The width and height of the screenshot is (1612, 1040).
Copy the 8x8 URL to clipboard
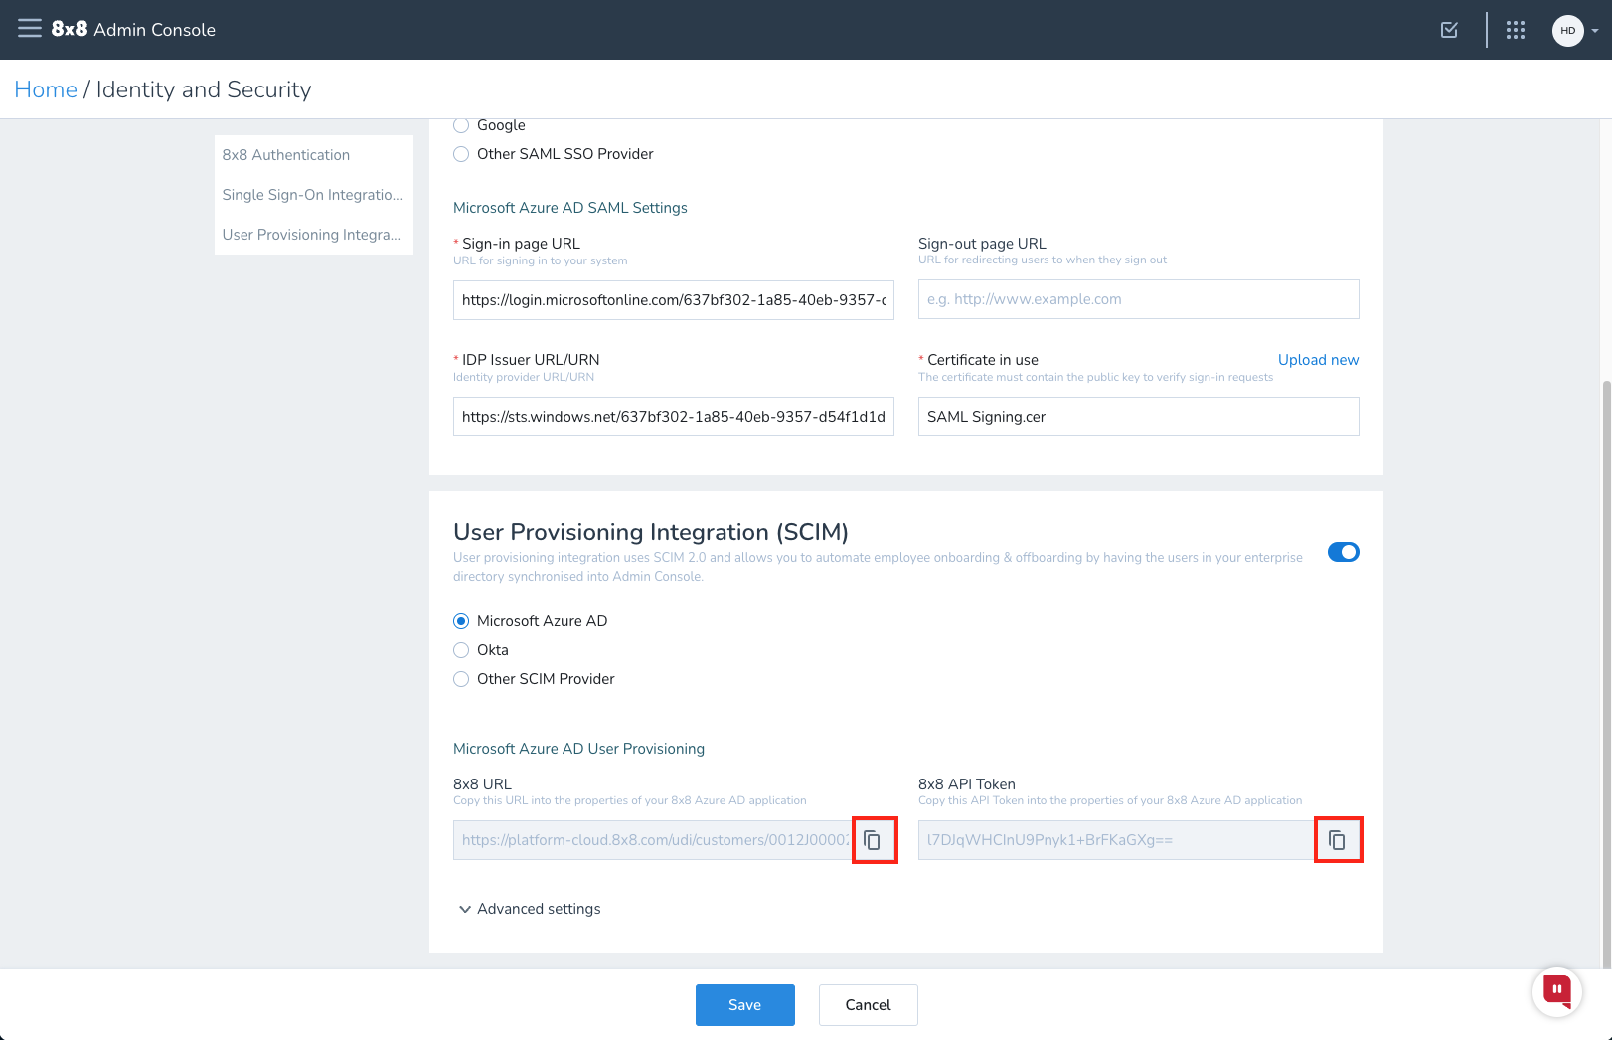tap(875, 840)
